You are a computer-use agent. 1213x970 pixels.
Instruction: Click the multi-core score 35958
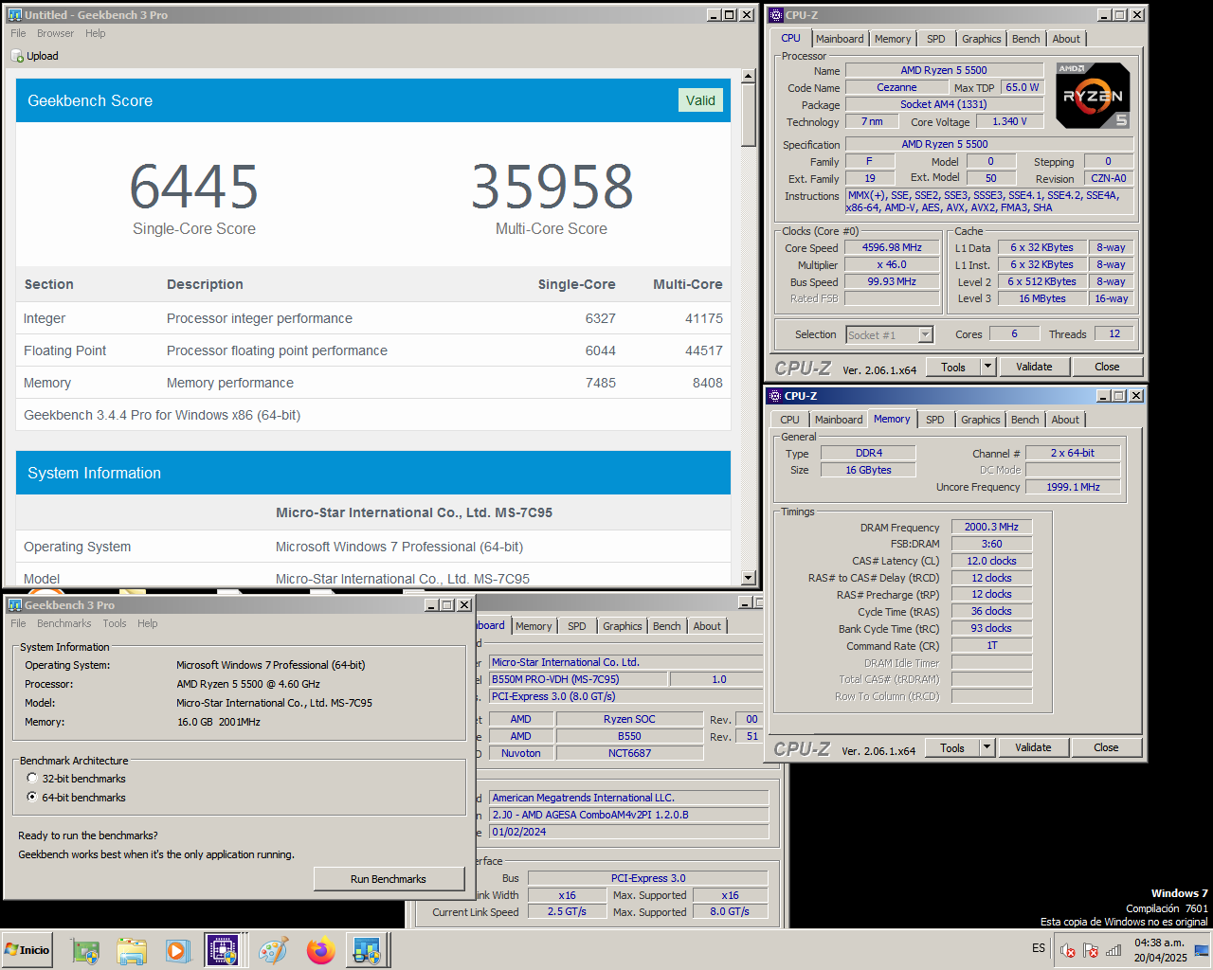point(552,186)
